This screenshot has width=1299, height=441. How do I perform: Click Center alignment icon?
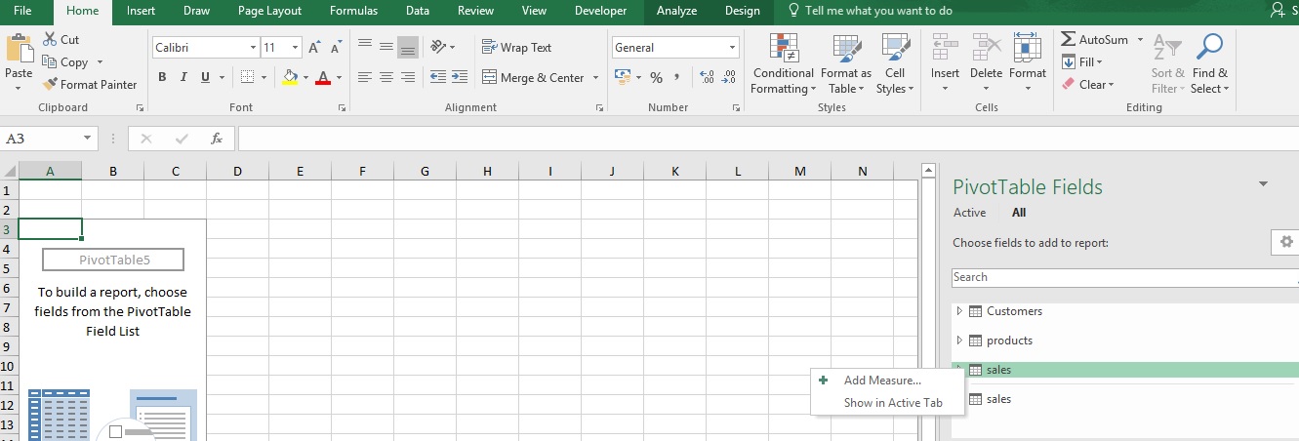(x=386, y=77)
